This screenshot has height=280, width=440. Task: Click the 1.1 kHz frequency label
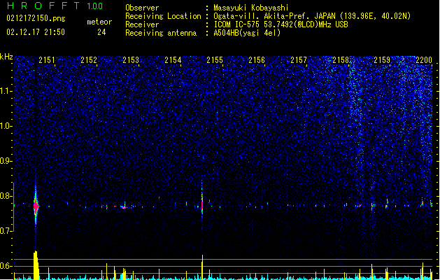[6, 91]
